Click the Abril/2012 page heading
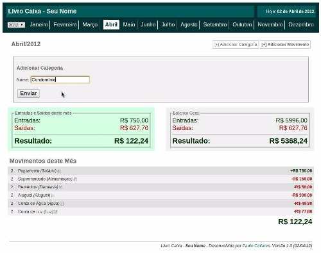 click(x=26, y=44)
